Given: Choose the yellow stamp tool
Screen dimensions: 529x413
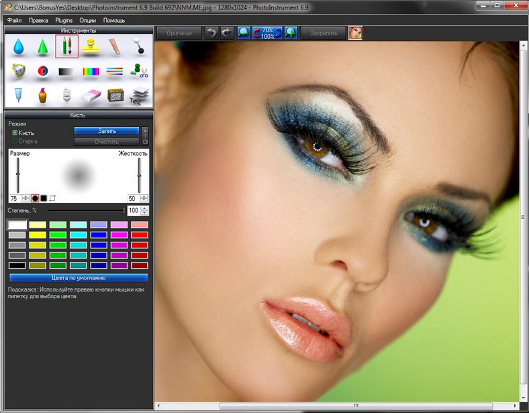Looking at the screenshot, I should tap(91, 46).
